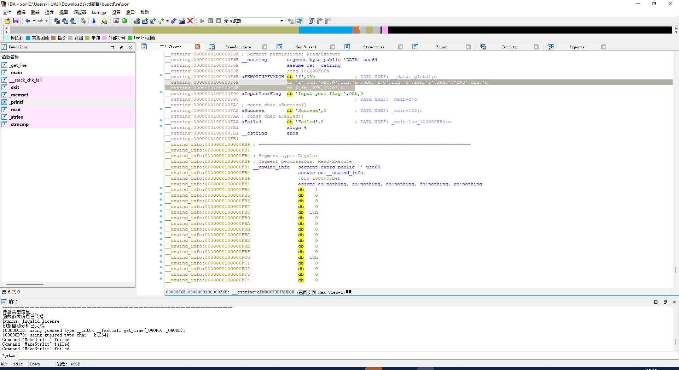Image resolution: width=679 pixels, height=370 pixels.
Task: Open the 搜索 menu
Action: click(x=50, y=12)
